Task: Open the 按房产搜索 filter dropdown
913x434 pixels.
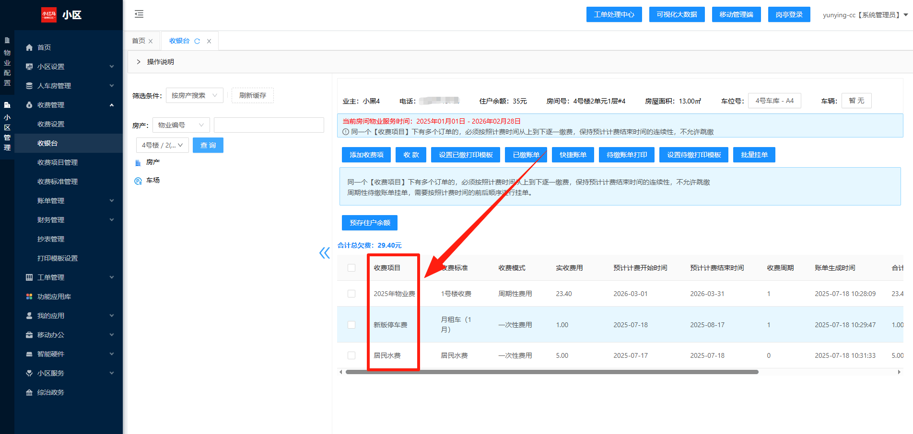Action: point(194,95)
